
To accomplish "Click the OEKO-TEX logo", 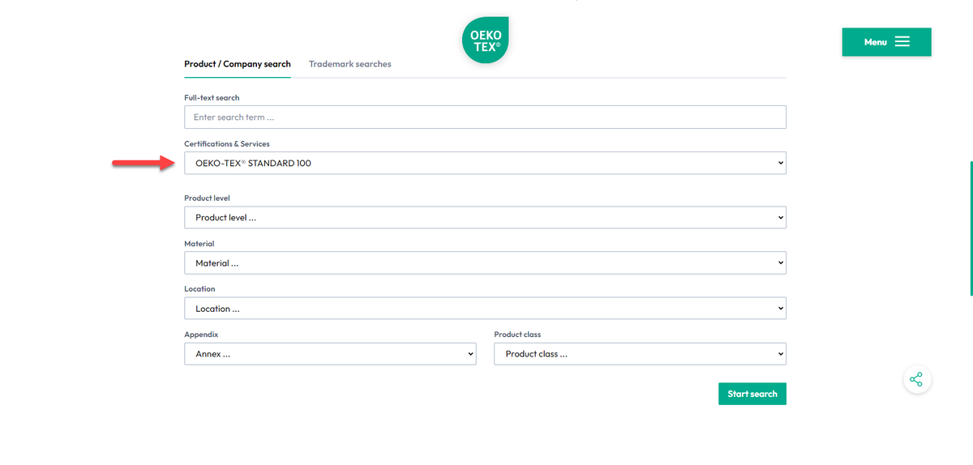I will [485, 41].
